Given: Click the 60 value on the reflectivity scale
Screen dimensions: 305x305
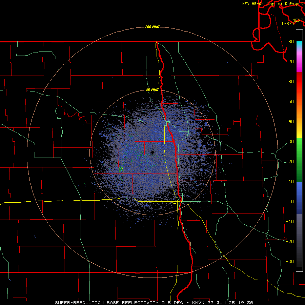Looking at the screenshot, I should coord(291,81).
